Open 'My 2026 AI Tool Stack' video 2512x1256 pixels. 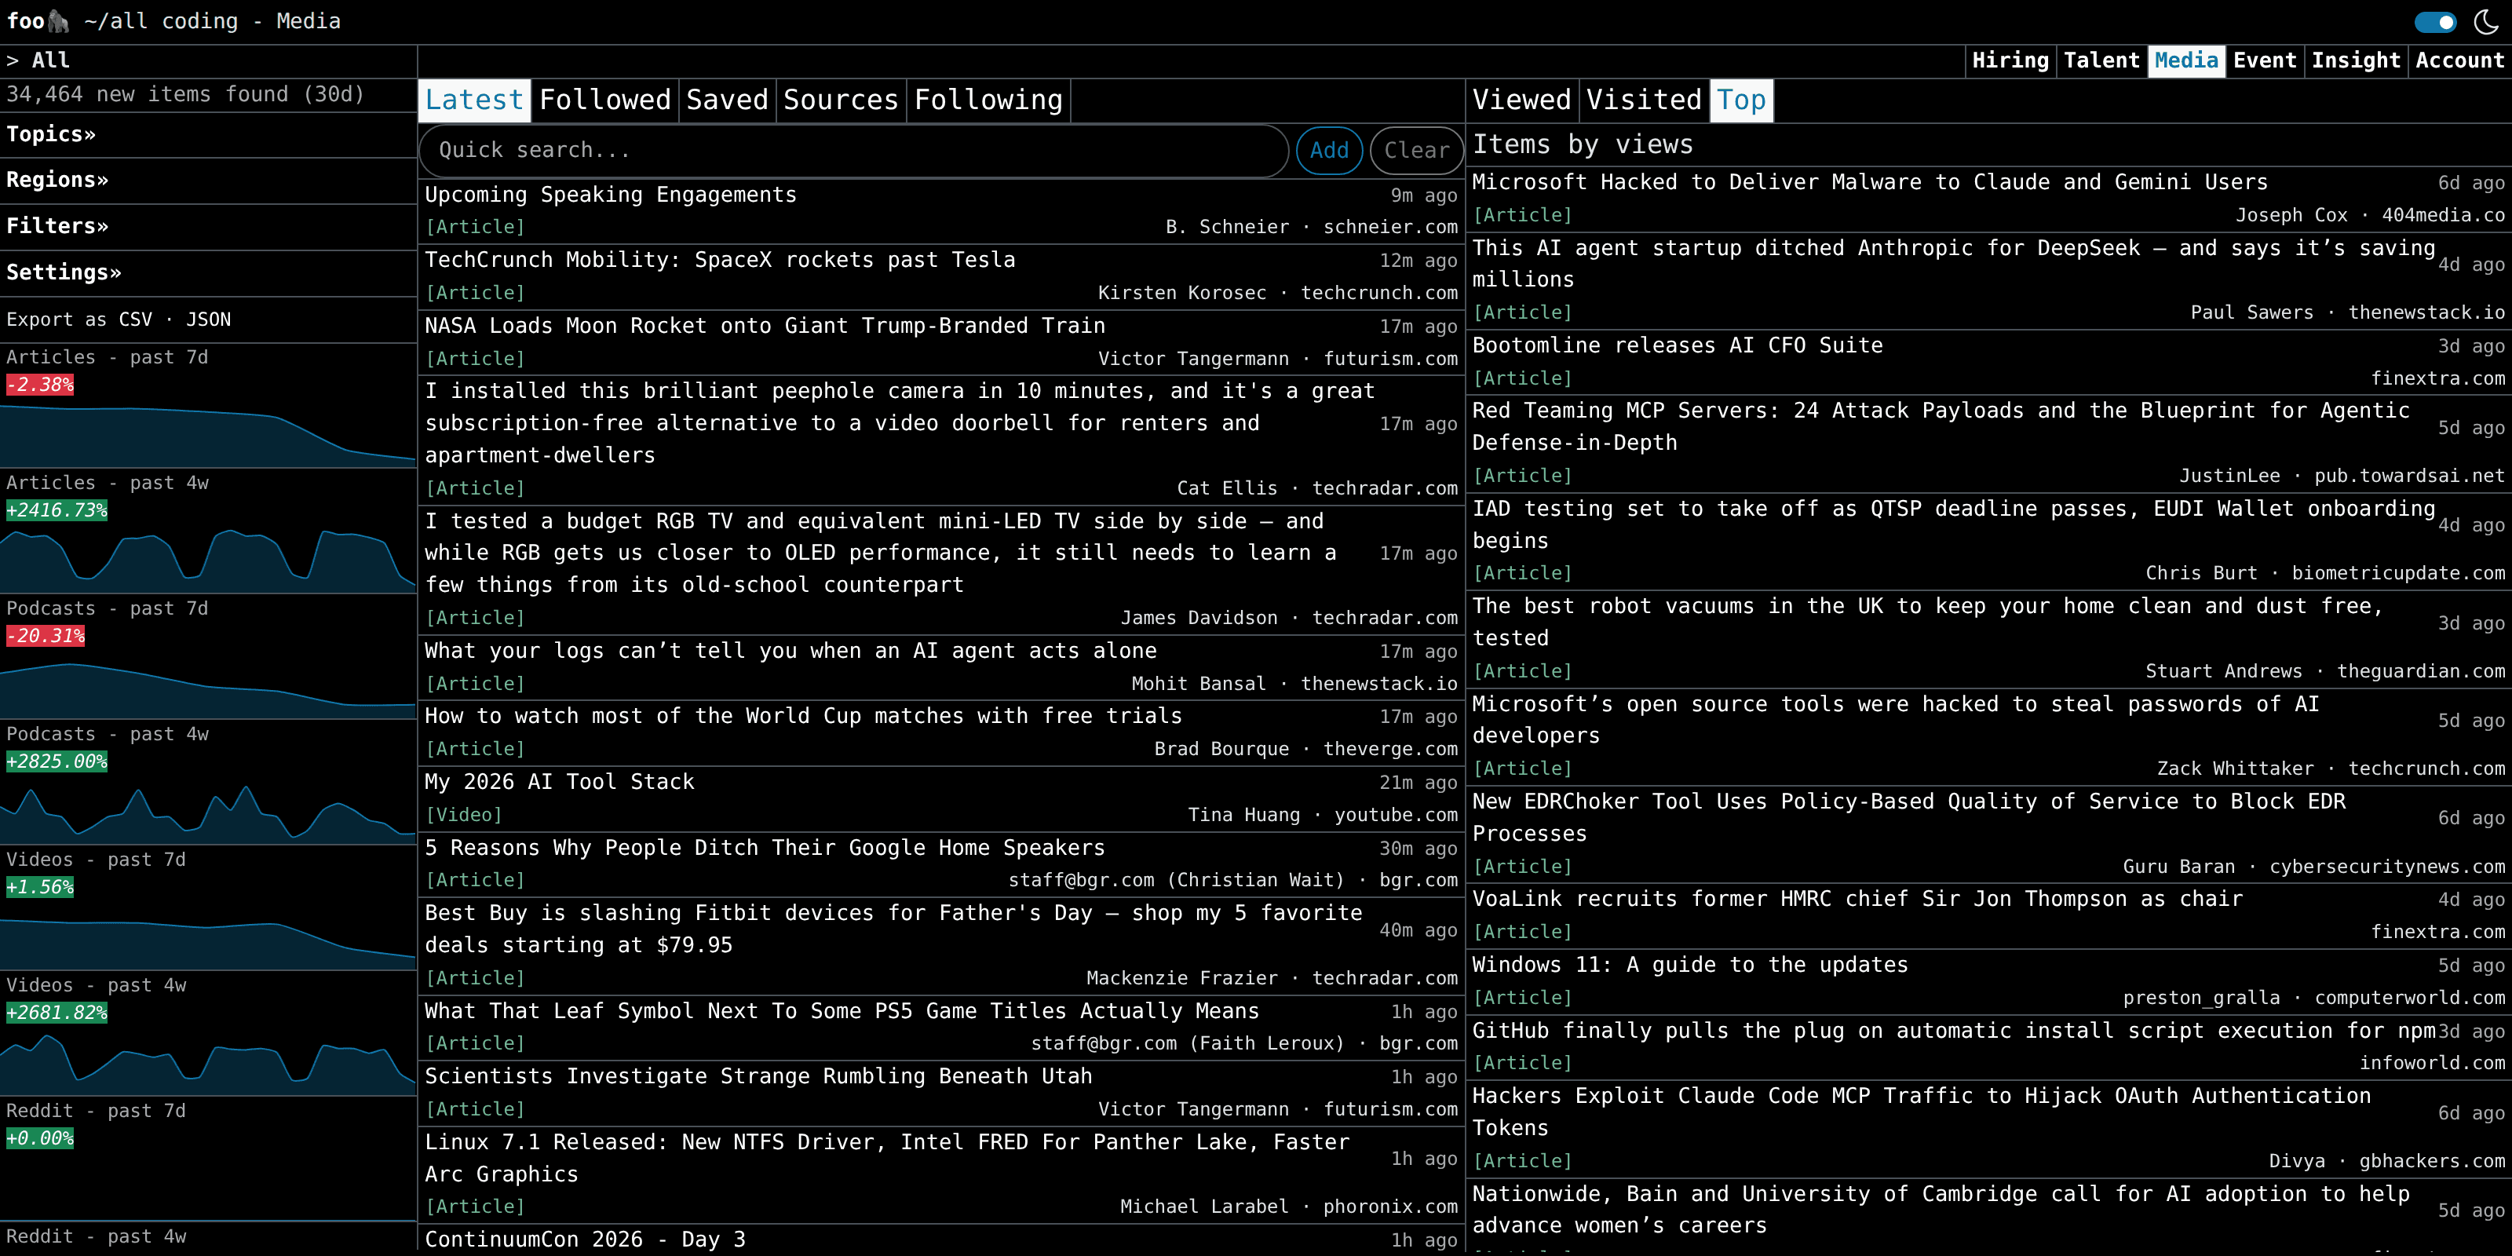(x=560, y=782)
